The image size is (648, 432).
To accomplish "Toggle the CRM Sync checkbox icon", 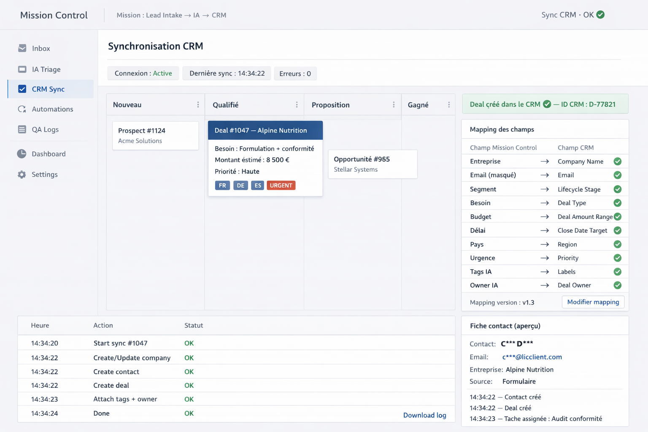I will [x=22, y=89].
